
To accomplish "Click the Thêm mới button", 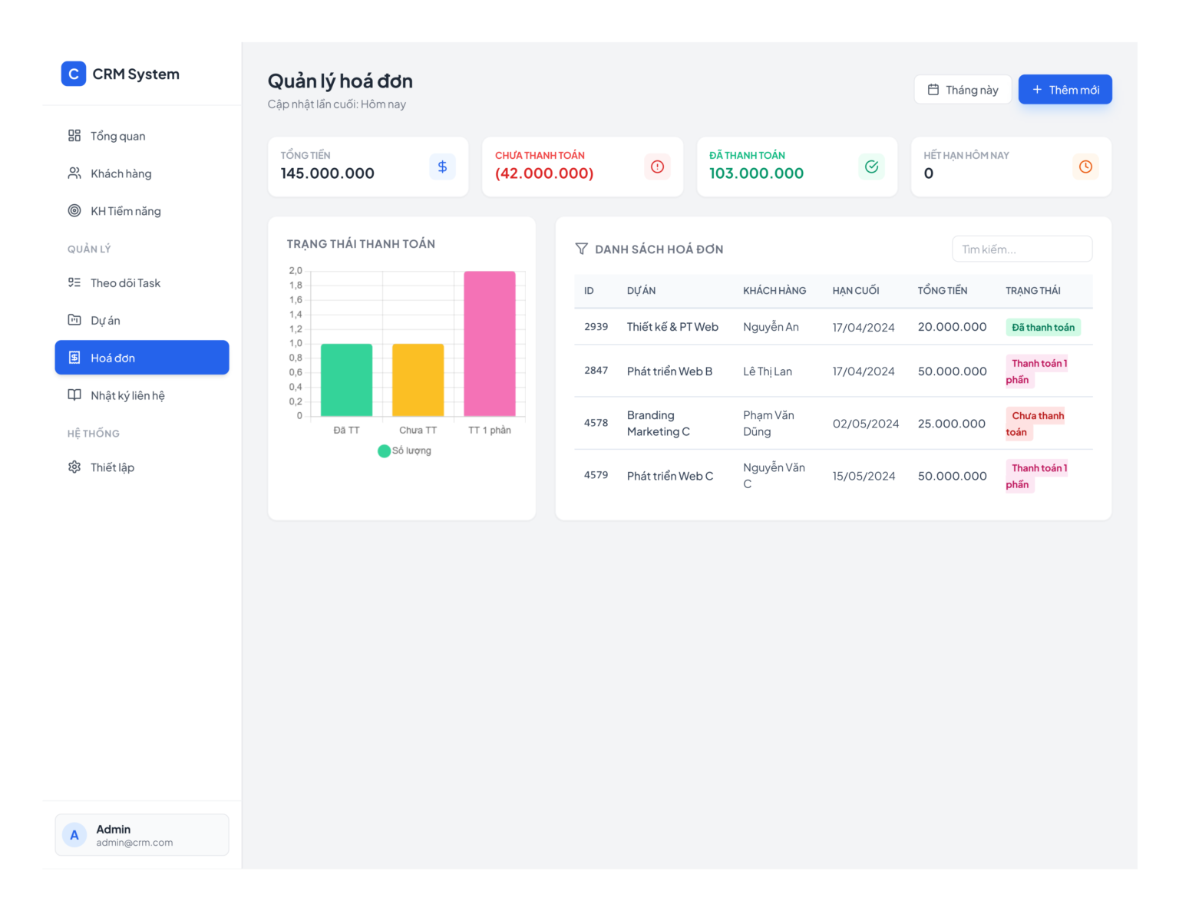I will pos(1065,90).
